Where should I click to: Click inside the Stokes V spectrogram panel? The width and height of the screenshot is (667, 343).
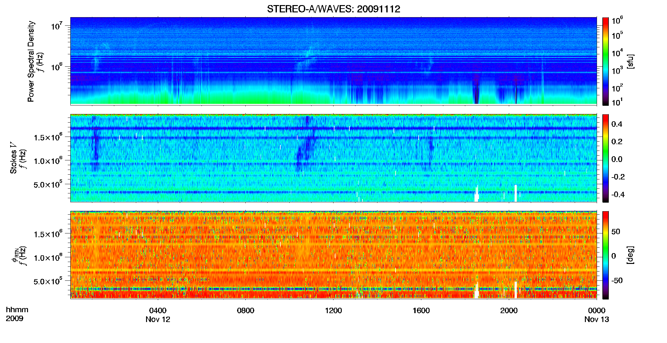tap(333, 158)
